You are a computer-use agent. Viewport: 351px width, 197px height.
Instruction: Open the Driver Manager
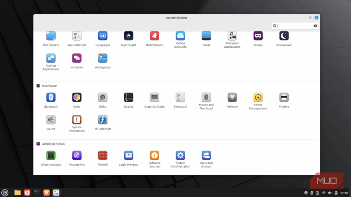point(51,155)
